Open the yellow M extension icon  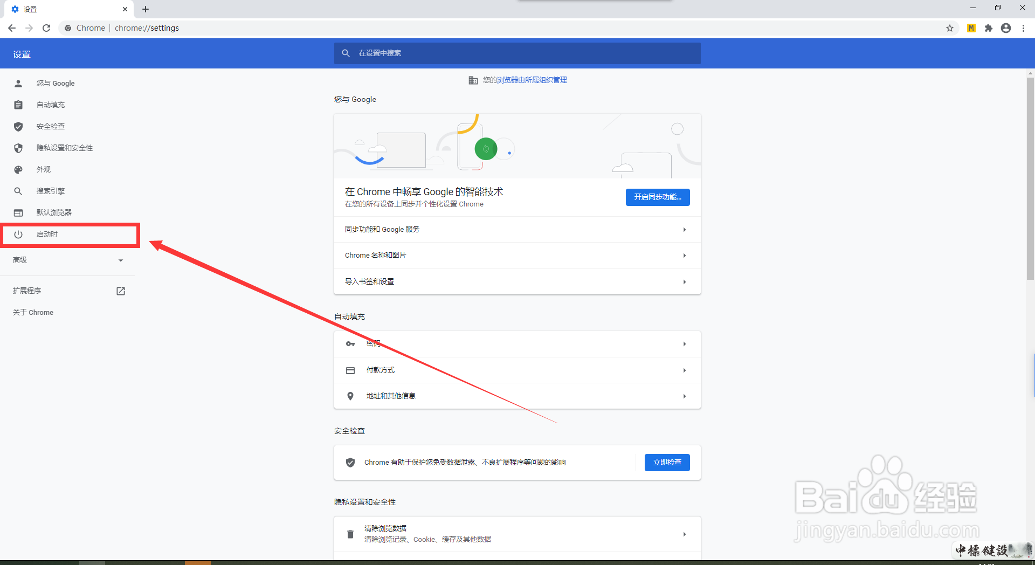click(971, 28)
